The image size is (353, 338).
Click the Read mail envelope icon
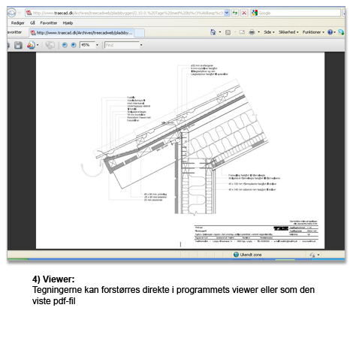[242, 32]
